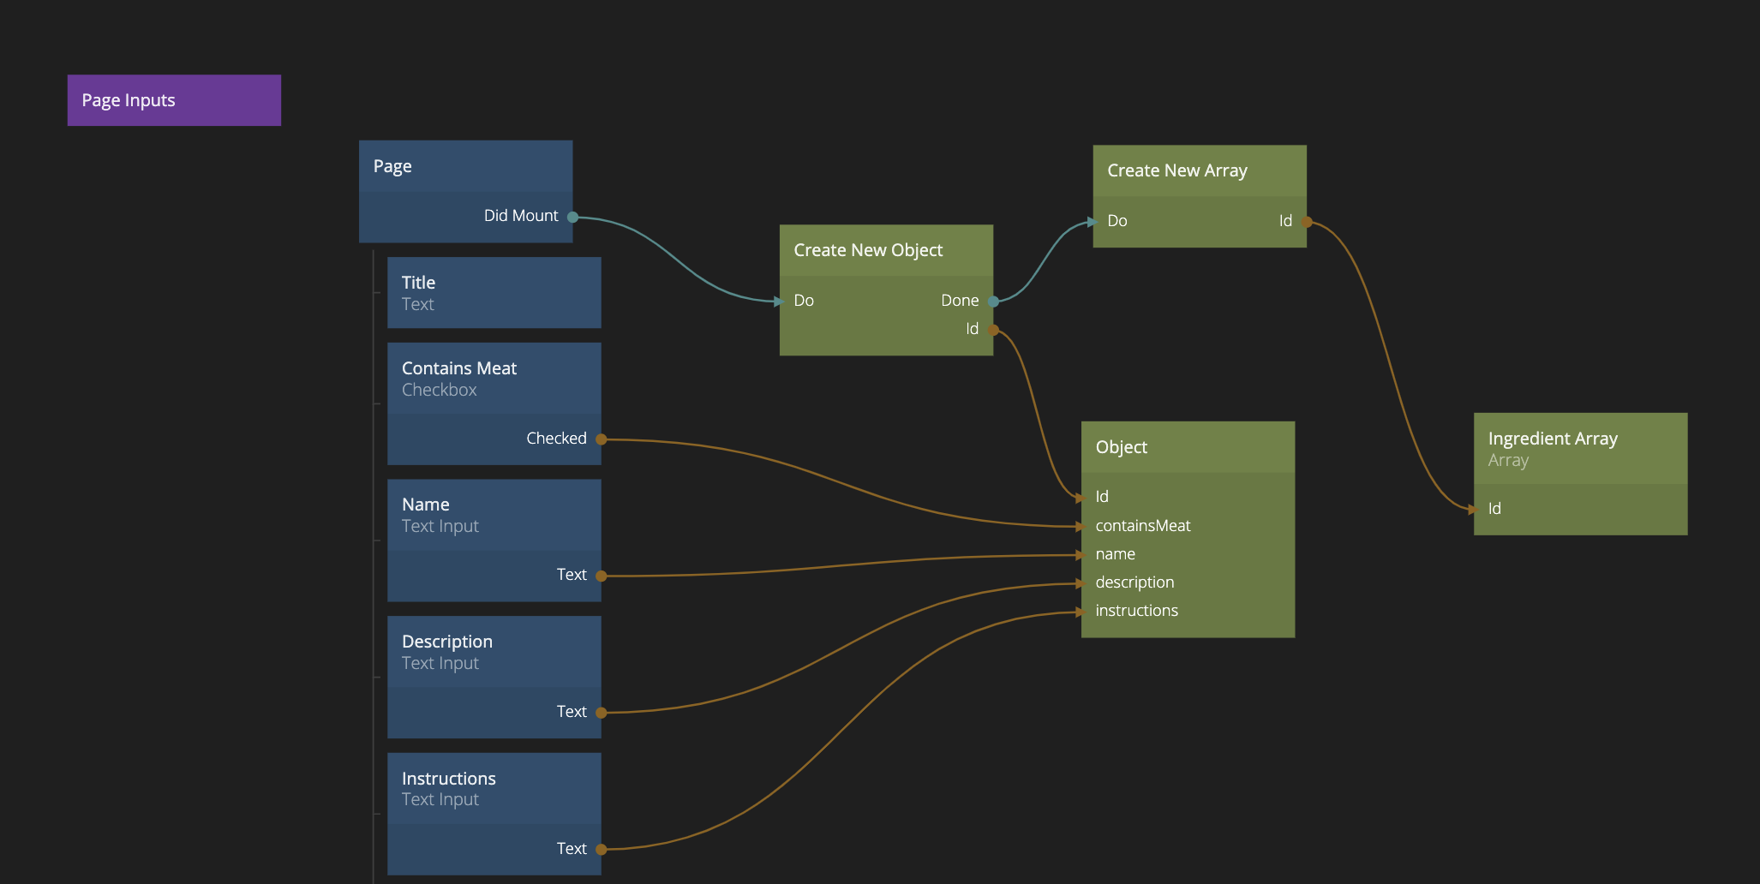Click the Instructions node's Text output port
1760x884 pixels.
(602, 850)
